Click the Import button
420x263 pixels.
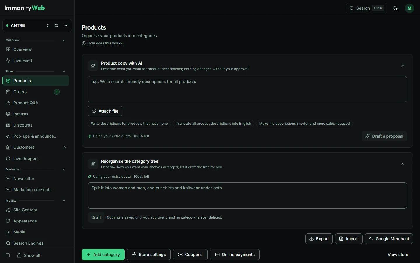[x=349, y=239]
